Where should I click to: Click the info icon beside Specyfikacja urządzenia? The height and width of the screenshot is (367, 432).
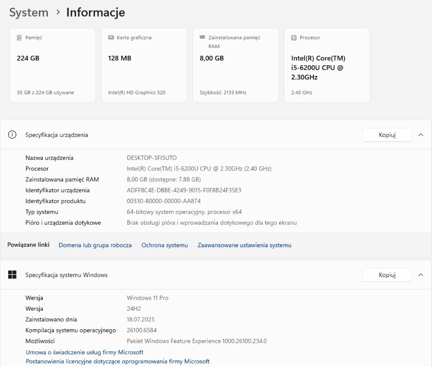(12, 135)
